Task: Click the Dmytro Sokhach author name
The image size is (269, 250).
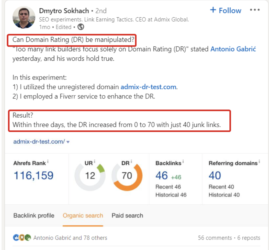Action: (x=64, y=11)
